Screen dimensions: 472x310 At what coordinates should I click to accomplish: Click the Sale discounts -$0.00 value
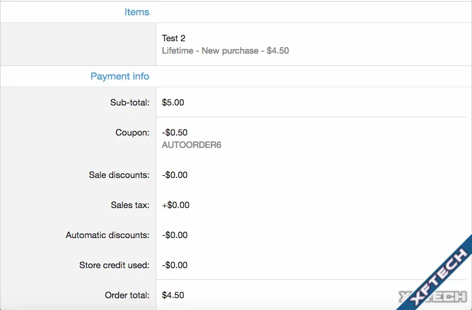point(175,175)
